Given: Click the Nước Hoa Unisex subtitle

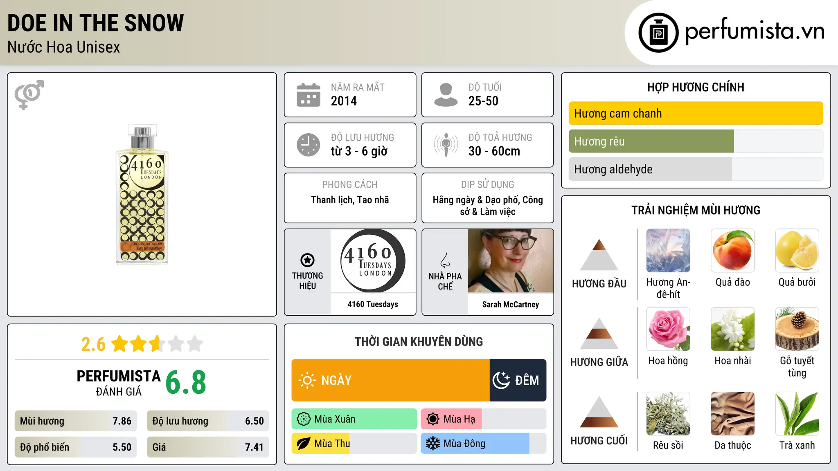Looking at the screenshot, I should (x=64, y=47).
